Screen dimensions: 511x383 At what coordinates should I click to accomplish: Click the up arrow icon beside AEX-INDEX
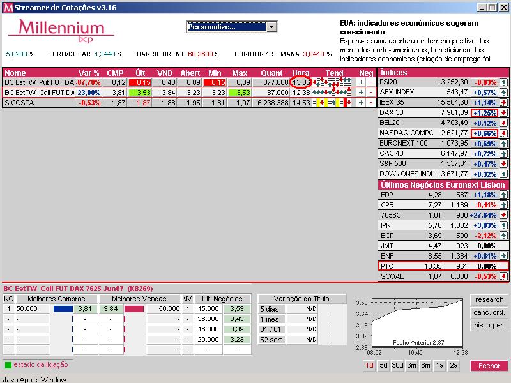[503, 93]
